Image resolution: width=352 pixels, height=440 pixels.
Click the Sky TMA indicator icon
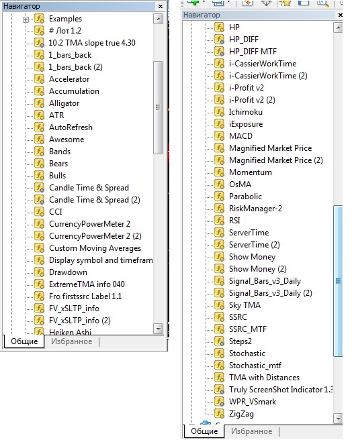(219, 305)
